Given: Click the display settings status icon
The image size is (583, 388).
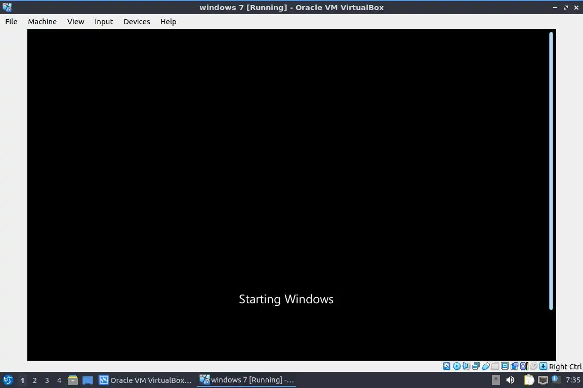Looking at the screenshot, I should (505, 366).
